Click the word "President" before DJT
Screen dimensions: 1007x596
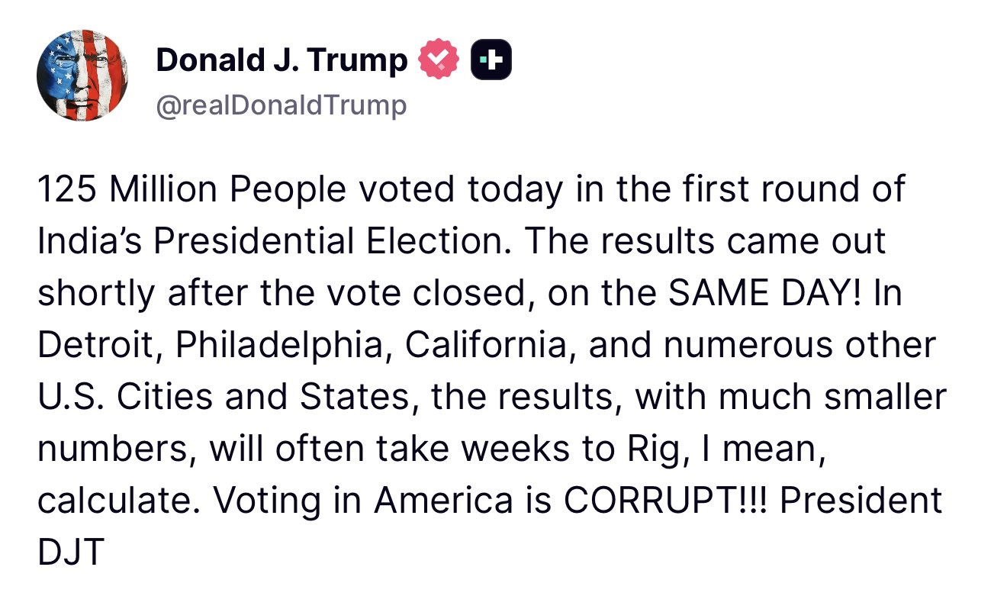point(861,501)
